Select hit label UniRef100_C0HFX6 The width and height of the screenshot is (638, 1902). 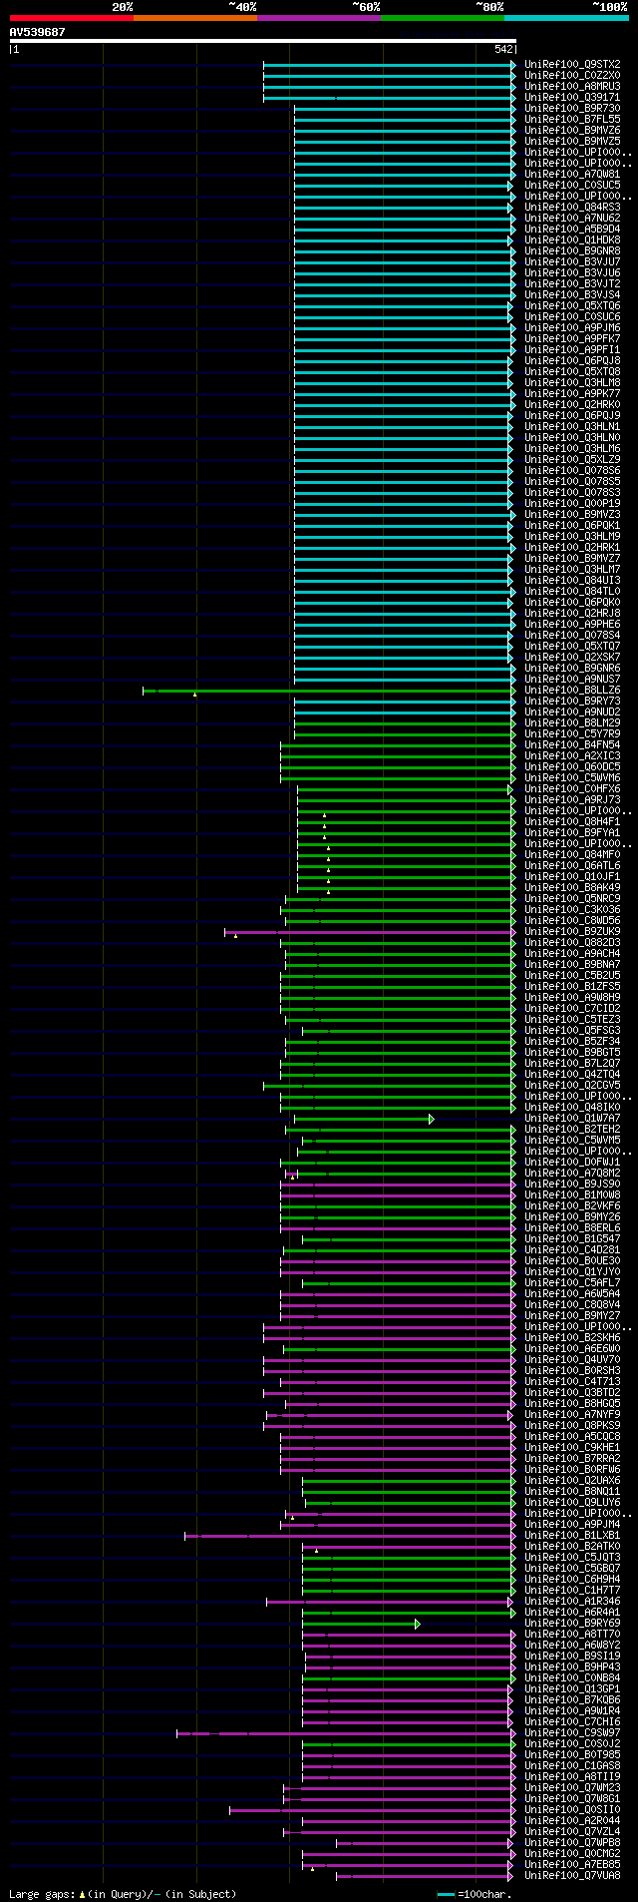(x=572, y=789)
